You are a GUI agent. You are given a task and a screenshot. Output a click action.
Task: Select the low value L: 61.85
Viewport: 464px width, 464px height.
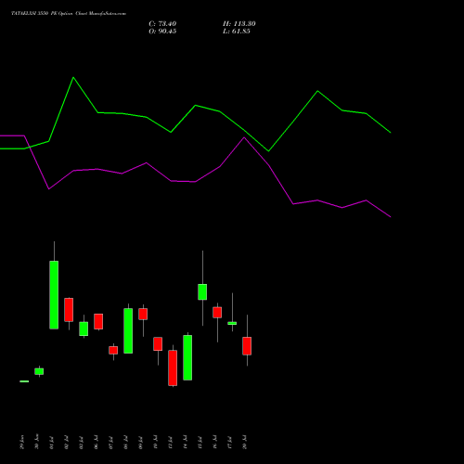tap(237, 32)
